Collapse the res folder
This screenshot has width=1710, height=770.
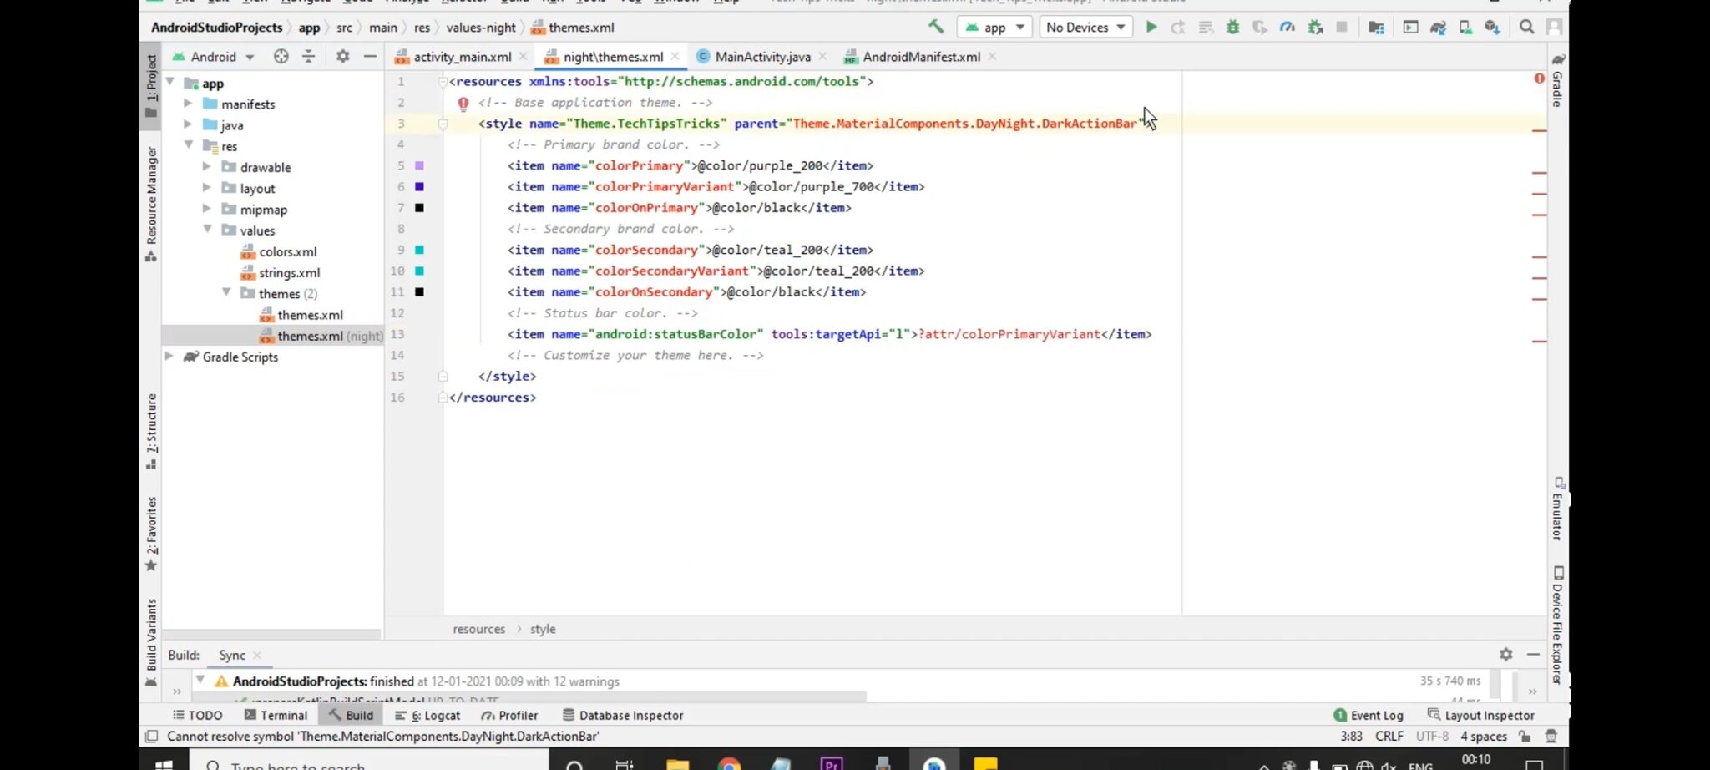click(189, 144)
